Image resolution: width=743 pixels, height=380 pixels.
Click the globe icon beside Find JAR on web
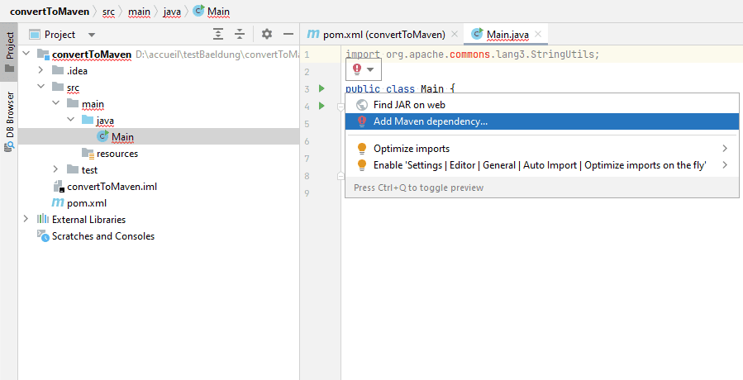(x=362, y=105)
